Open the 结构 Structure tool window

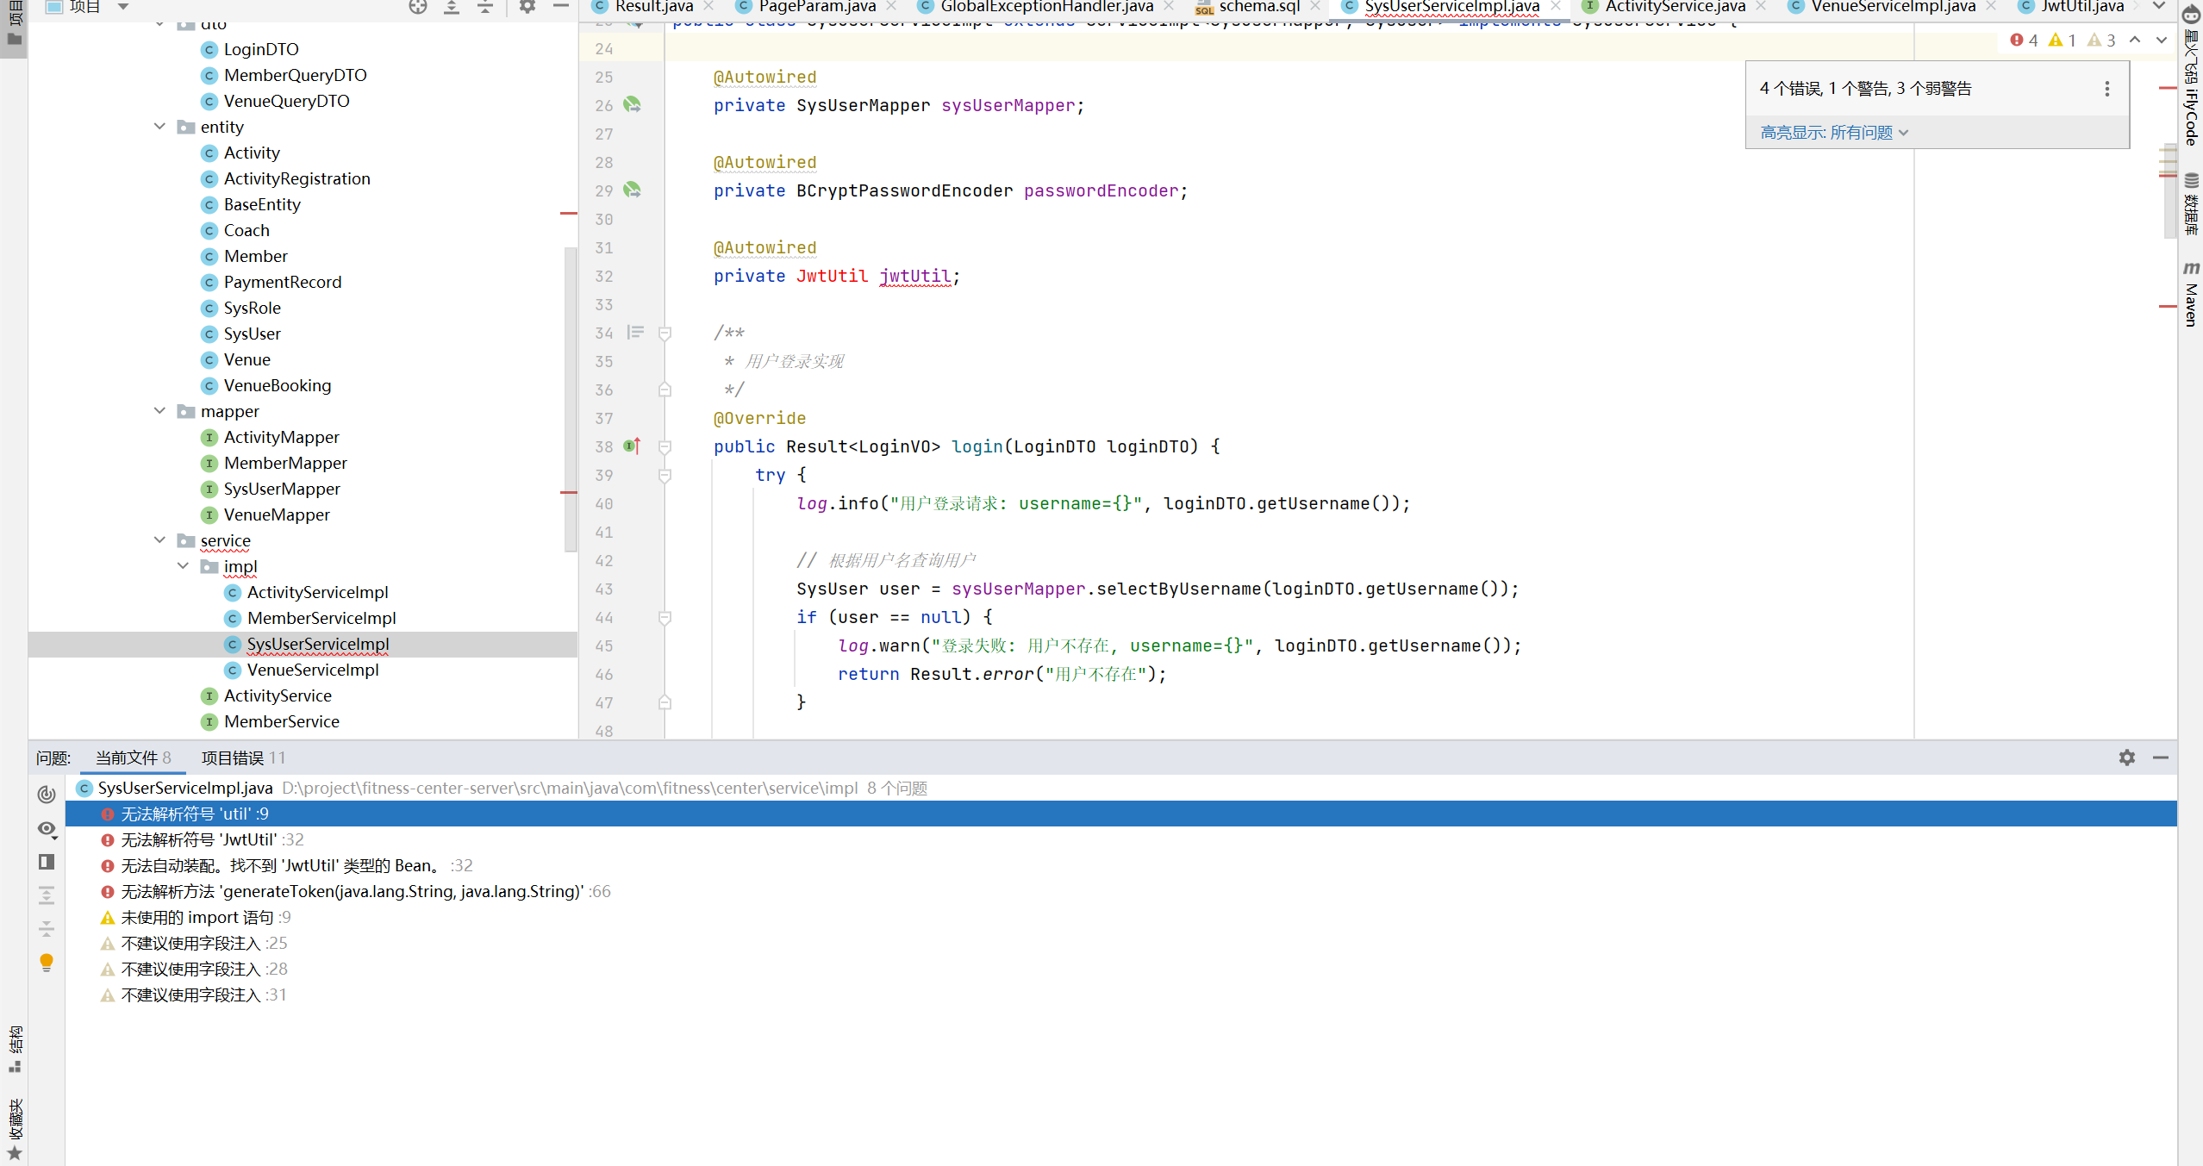pyautogui.click(x=15, y=1049)
